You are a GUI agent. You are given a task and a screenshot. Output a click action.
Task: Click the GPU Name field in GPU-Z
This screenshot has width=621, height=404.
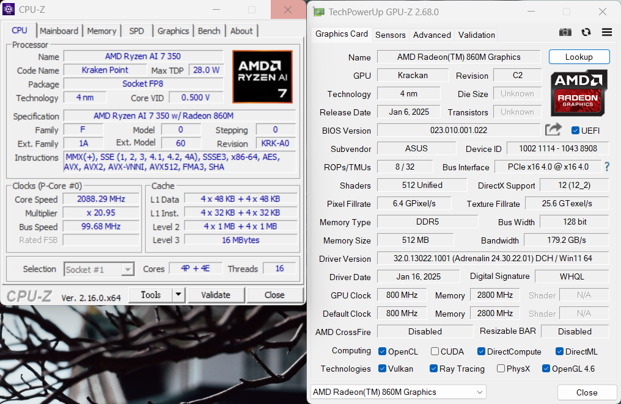coord(458,57)
